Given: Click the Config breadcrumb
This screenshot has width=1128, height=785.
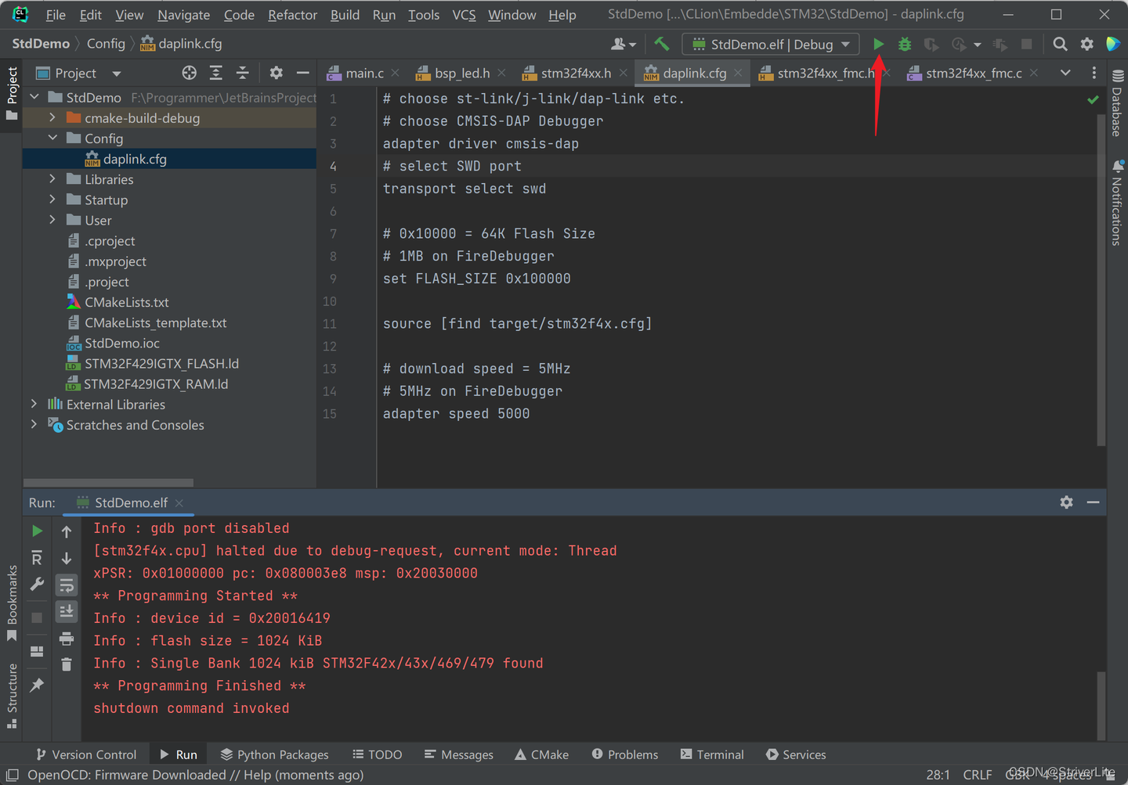Looking at the screenshot, I should [x=106, y=44].
